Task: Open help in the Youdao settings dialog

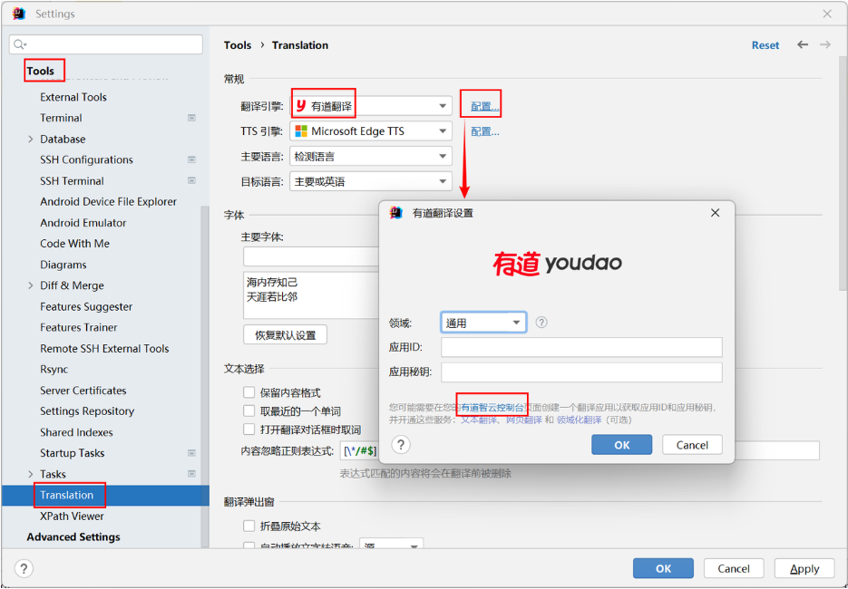Action: [x=401, y=445]
